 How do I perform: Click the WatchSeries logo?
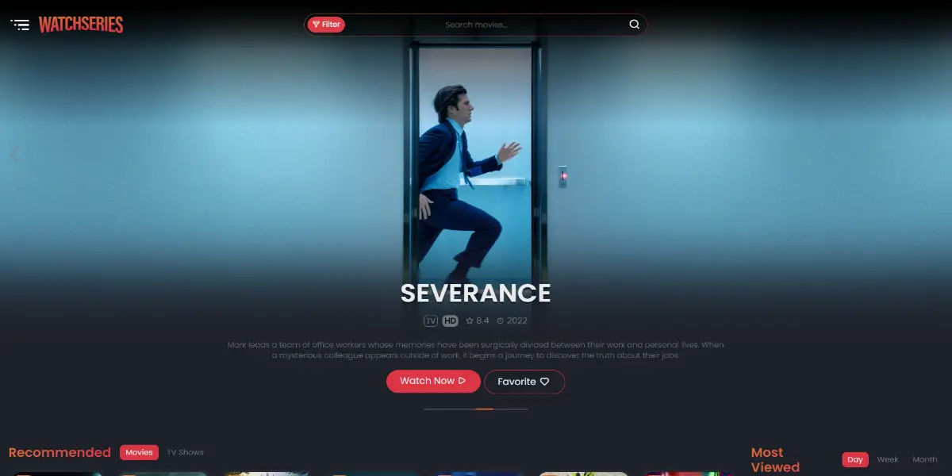(81, 25)
